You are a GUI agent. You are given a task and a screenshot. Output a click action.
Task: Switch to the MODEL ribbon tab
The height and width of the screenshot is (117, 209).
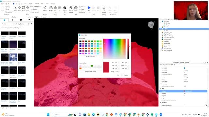click(30, 4)
